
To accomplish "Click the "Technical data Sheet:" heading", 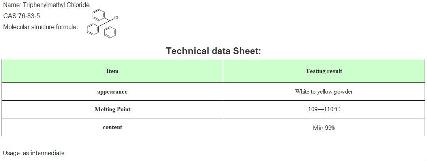I will point(213,51).
